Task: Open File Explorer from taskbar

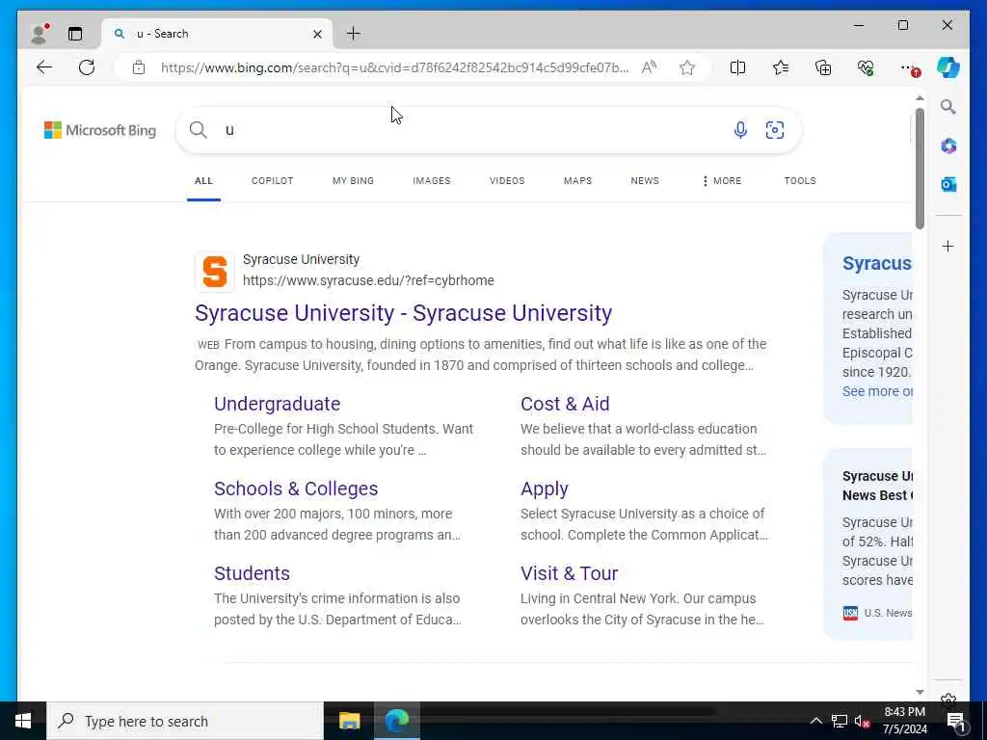Action: pyautogui.click(x=349, y=721)
